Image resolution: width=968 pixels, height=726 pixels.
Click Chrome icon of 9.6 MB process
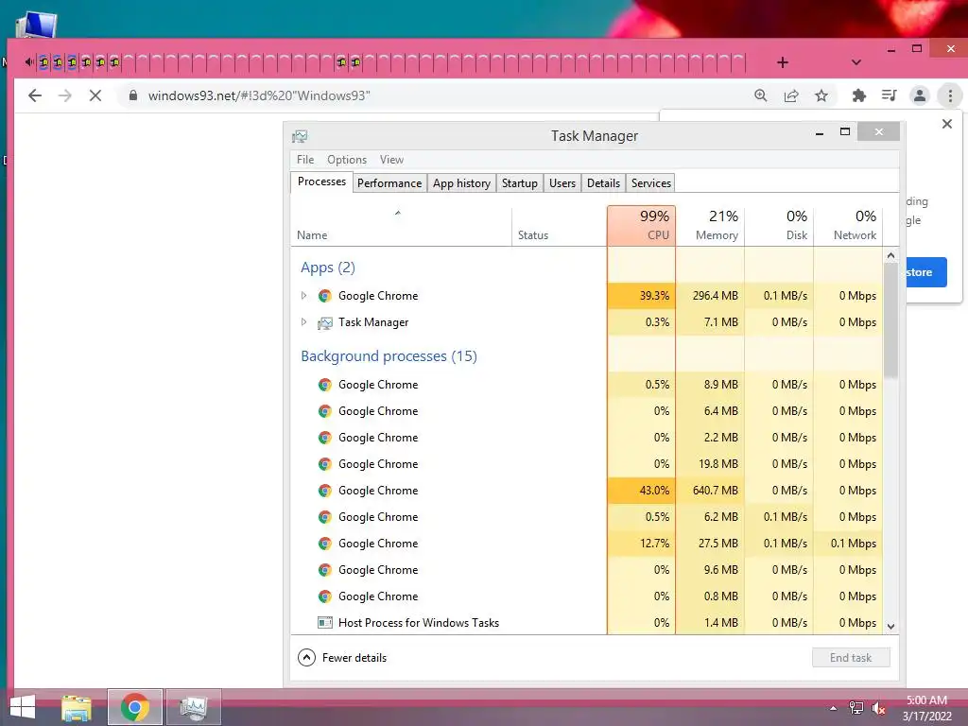325,570
